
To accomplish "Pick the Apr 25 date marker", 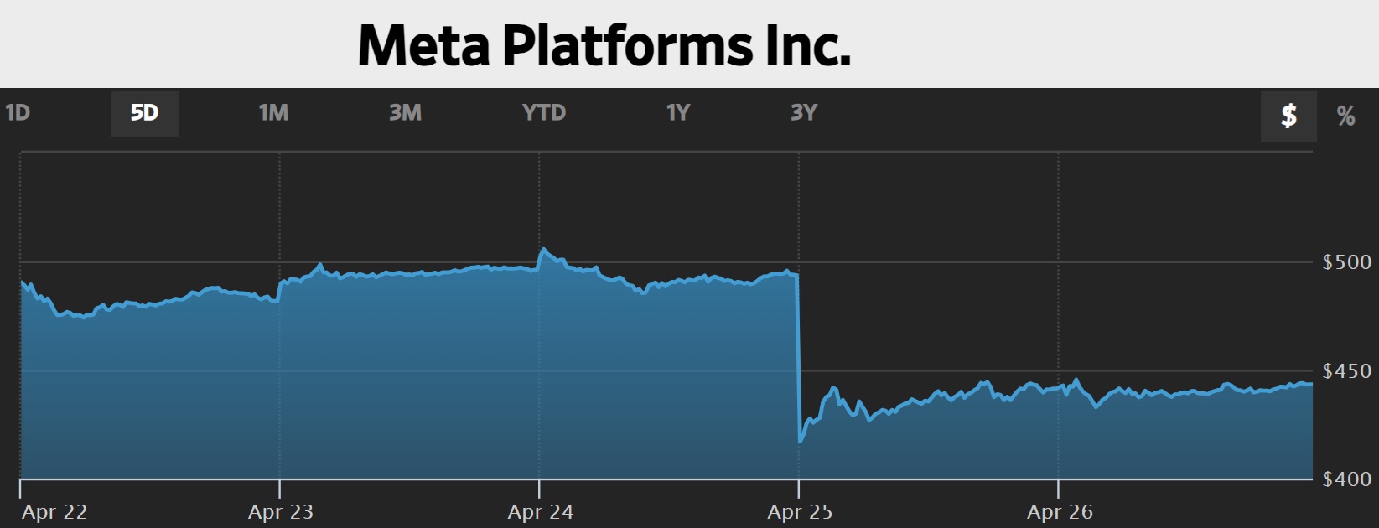I will [x=800, y=511].
